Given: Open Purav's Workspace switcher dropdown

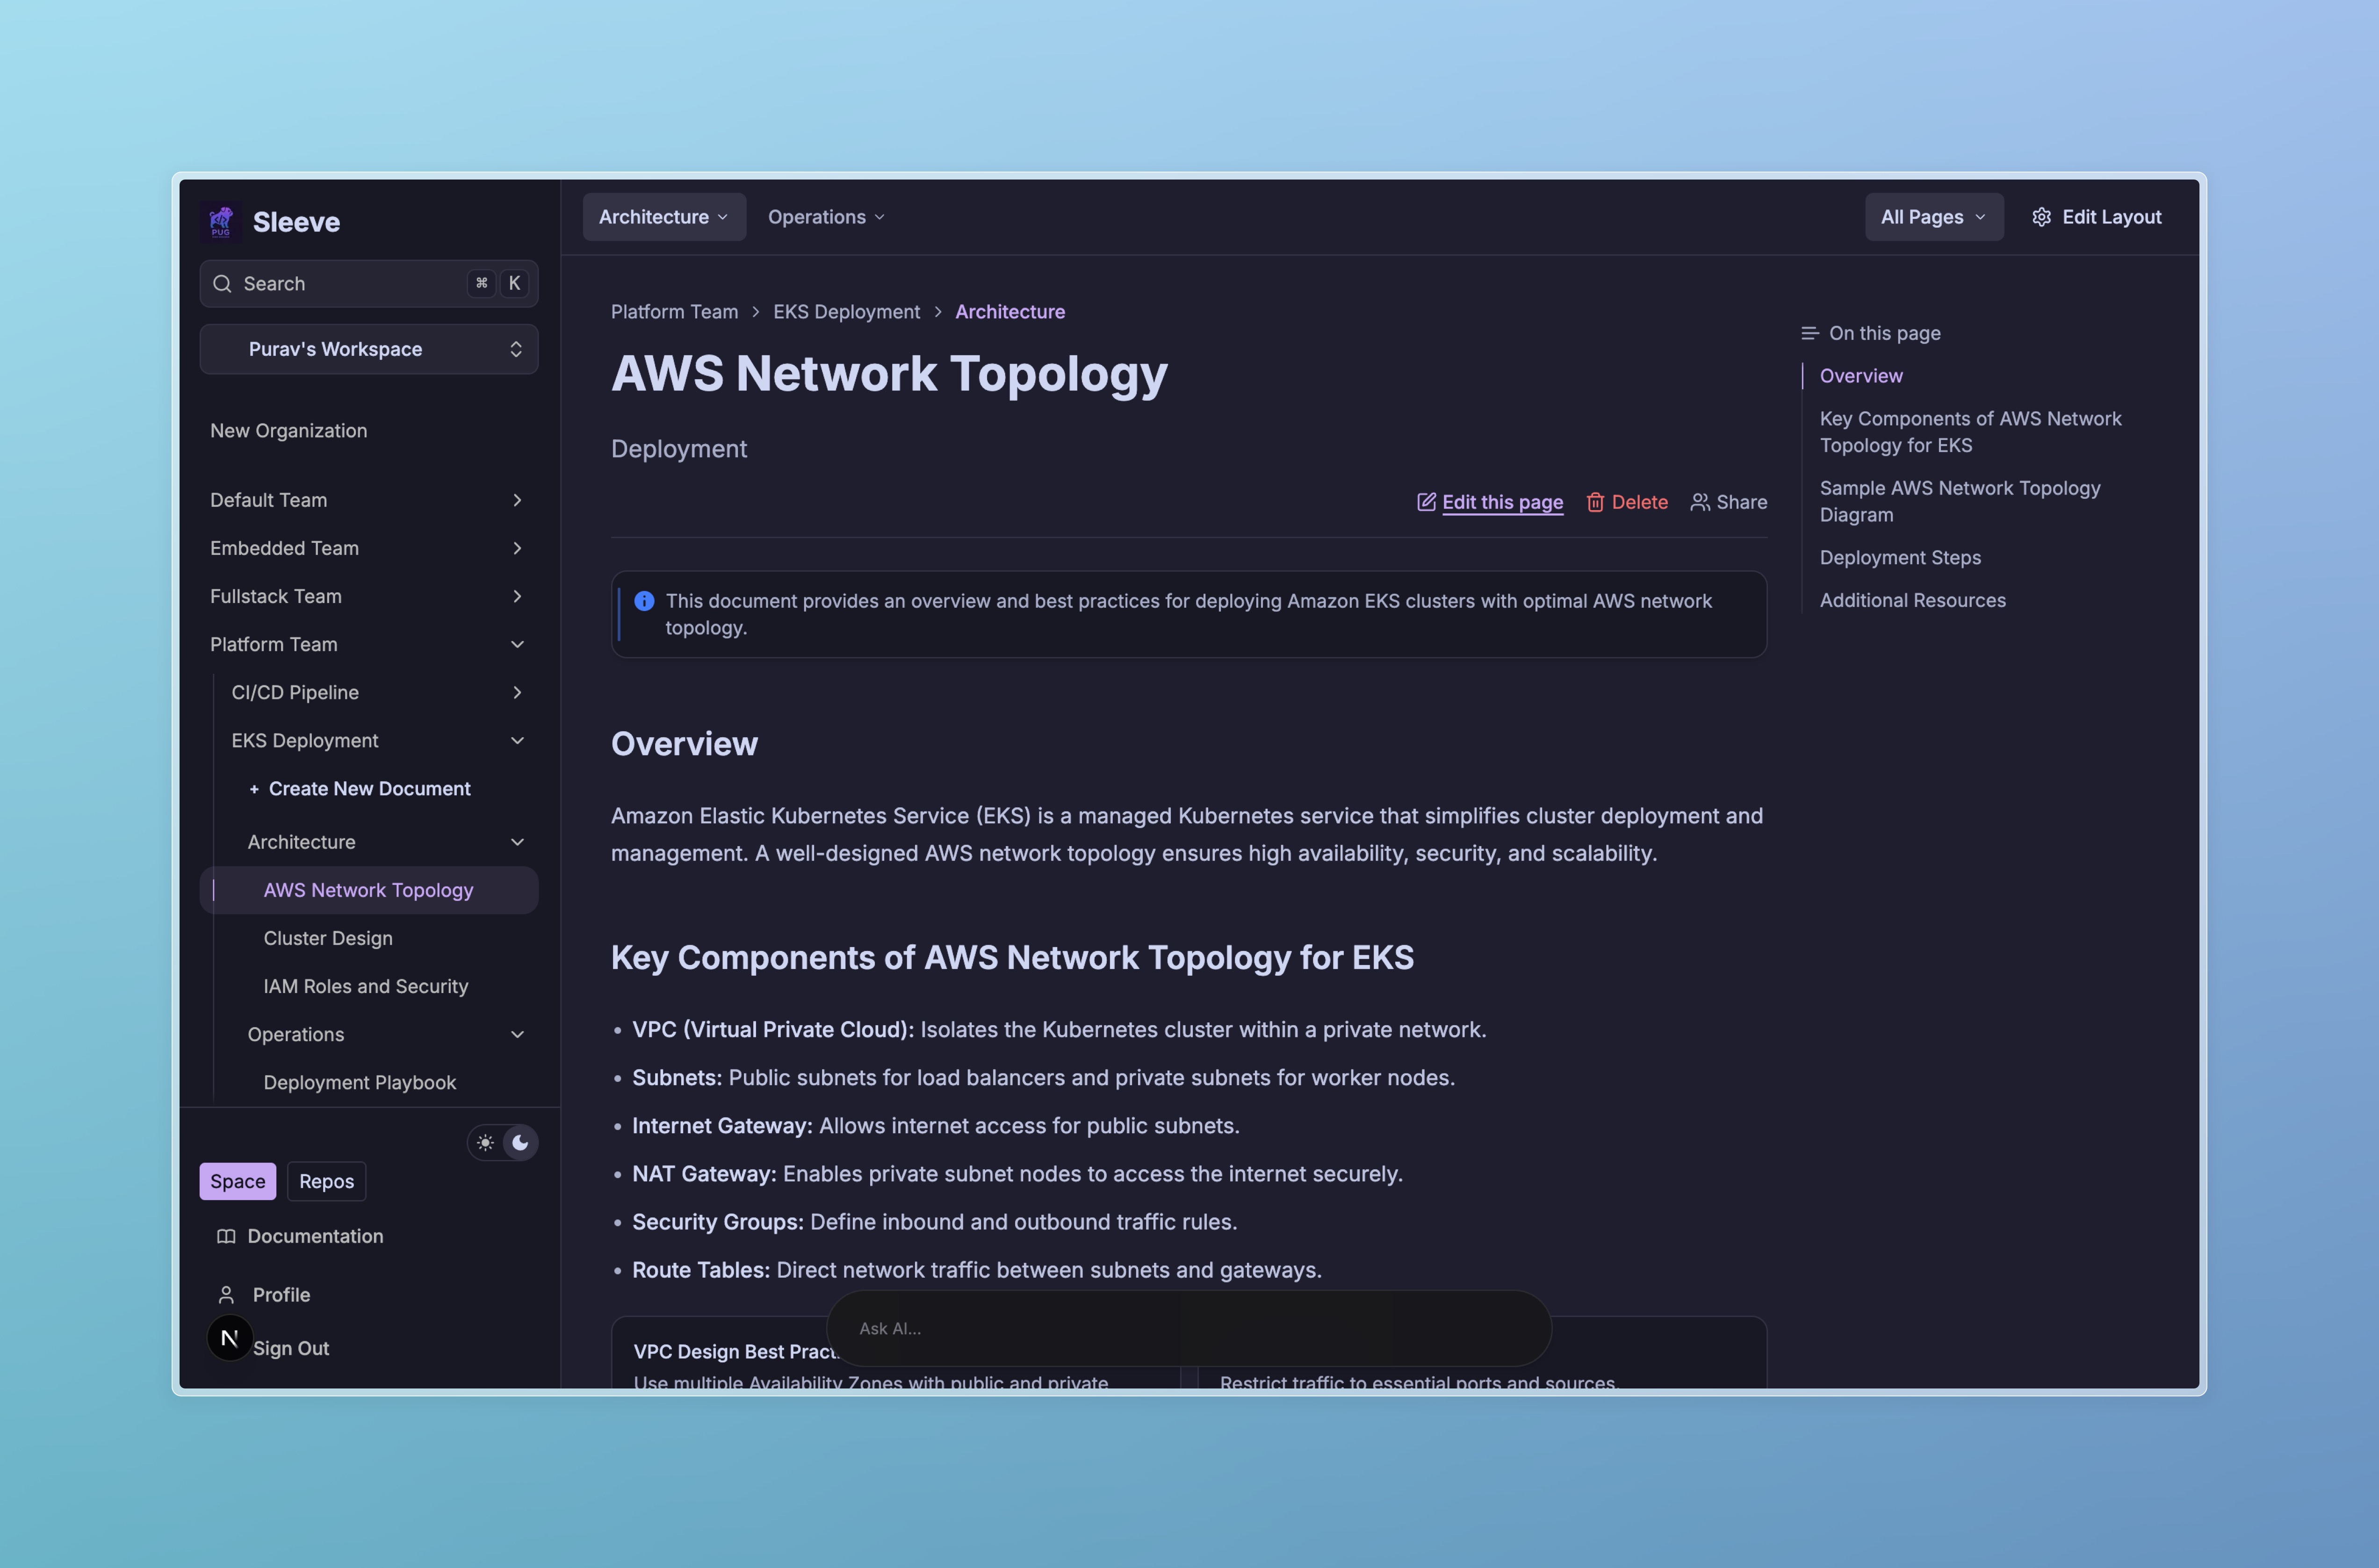Looking at the screenshot, I should click(369, 349).
